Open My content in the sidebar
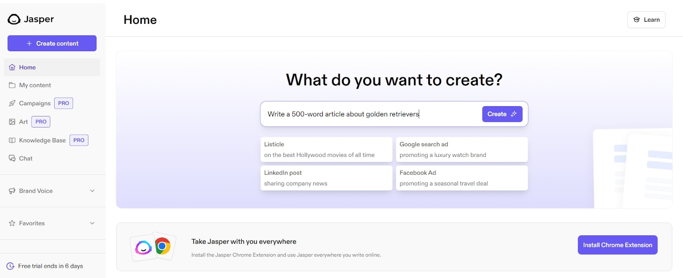 [x=35, y=85]
